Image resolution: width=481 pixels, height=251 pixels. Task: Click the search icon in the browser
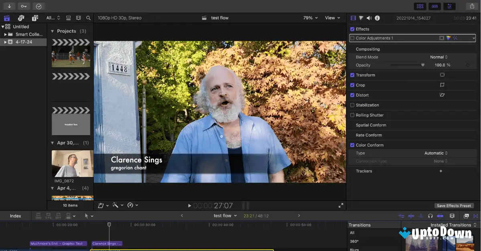coord(89,18)
